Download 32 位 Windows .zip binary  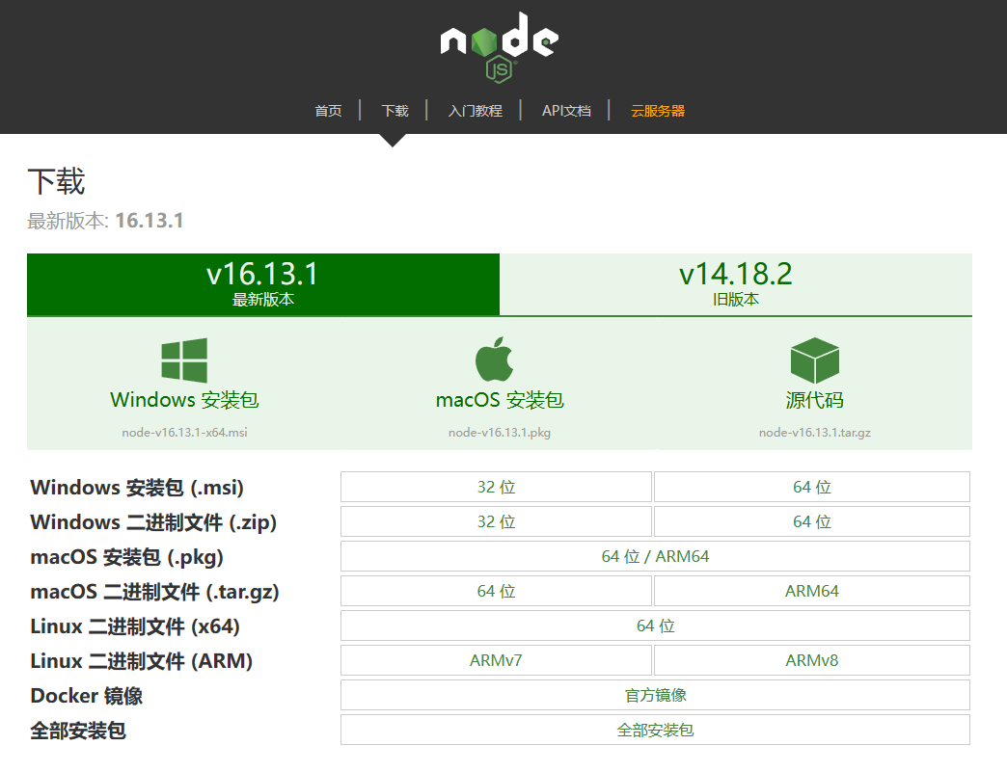click(x=496, y=521)
